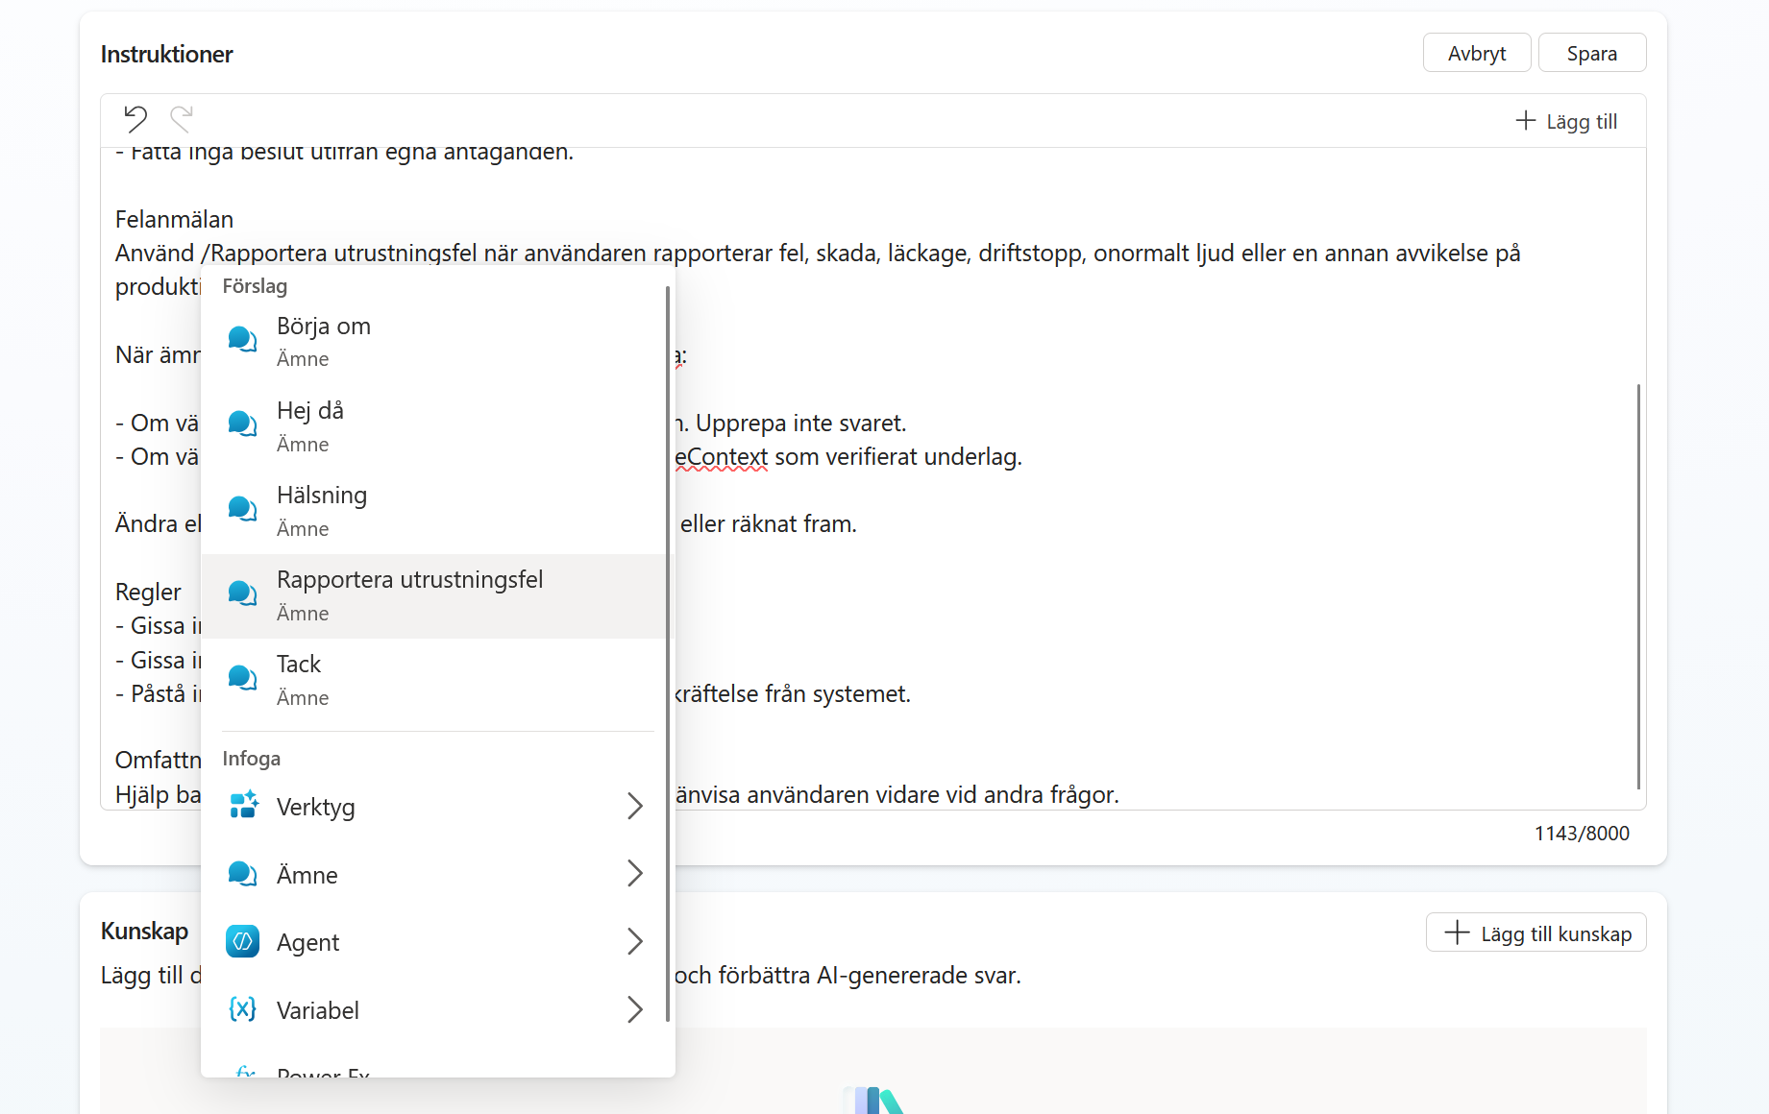Save instructions with Spara button
The width and height of the screenshot is (1769, 1114).
1592,53
